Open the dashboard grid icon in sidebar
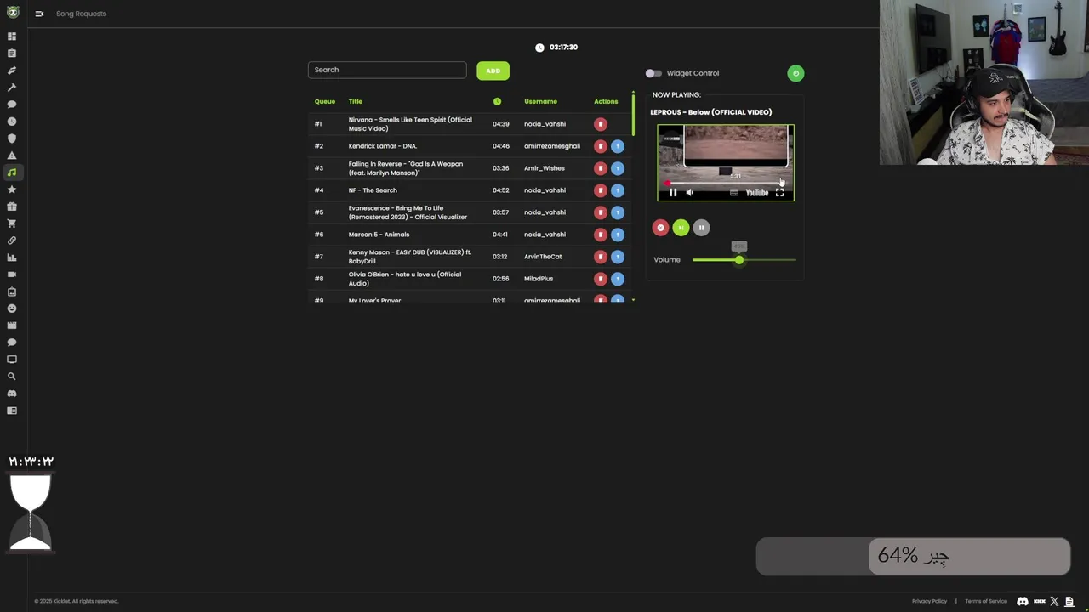This screenshot has height=612, width=1089. pyautogui.click(x=12, y=37)
